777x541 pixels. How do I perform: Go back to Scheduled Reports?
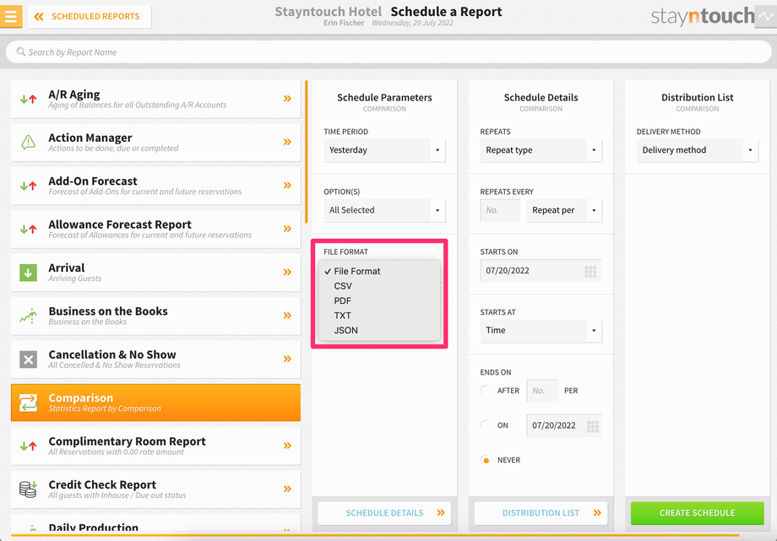point(90,16)
